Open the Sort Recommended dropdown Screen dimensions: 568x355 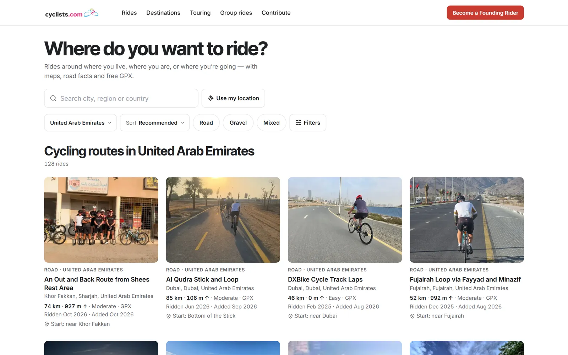pos(155,122)
